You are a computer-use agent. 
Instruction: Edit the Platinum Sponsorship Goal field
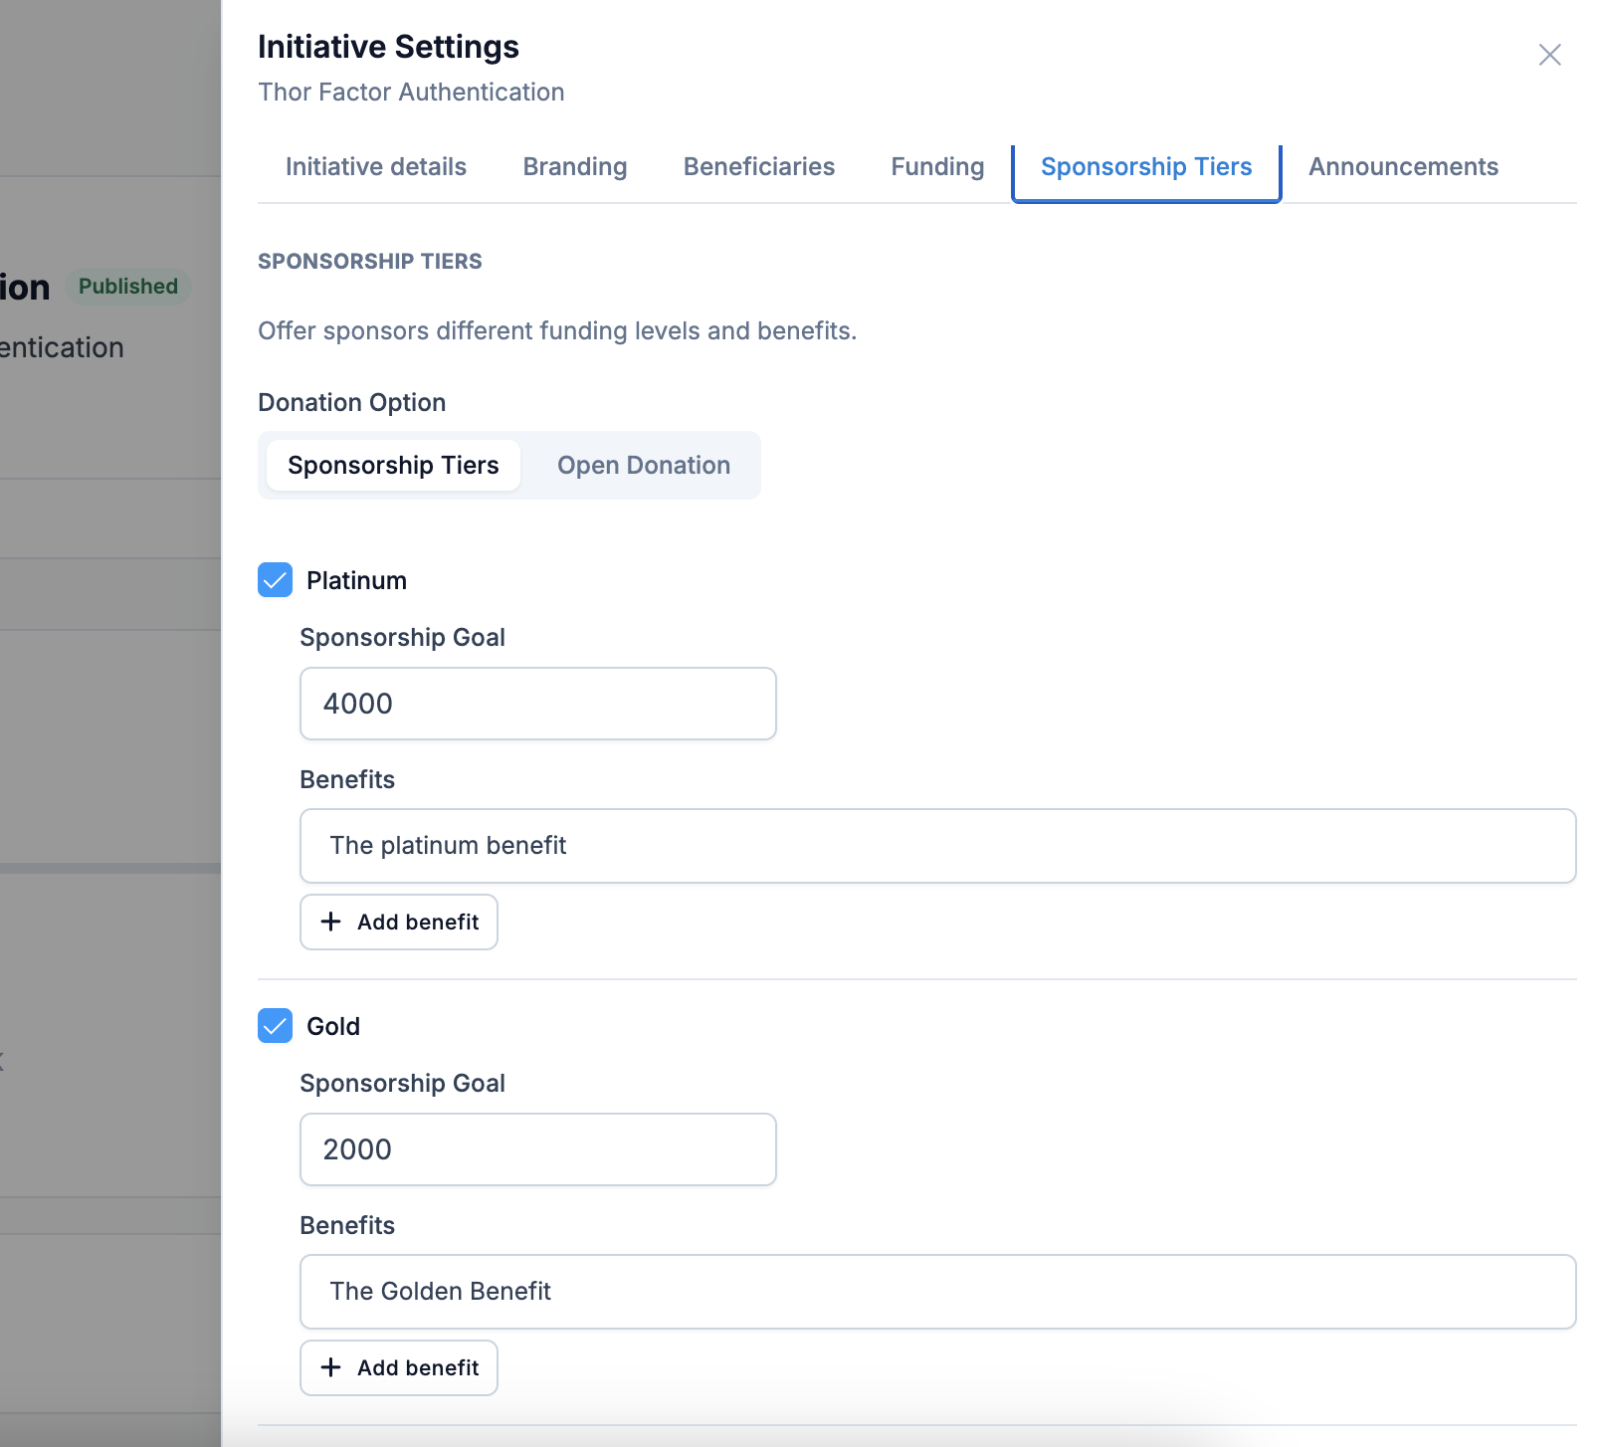click(538, 704)
